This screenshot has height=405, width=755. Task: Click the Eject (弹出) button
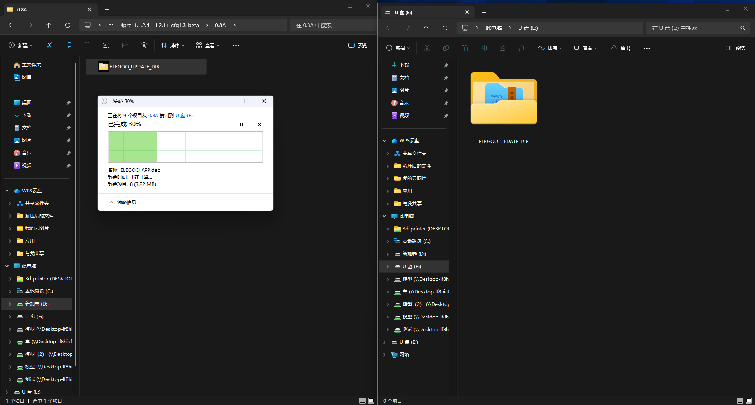pos(621,48)
